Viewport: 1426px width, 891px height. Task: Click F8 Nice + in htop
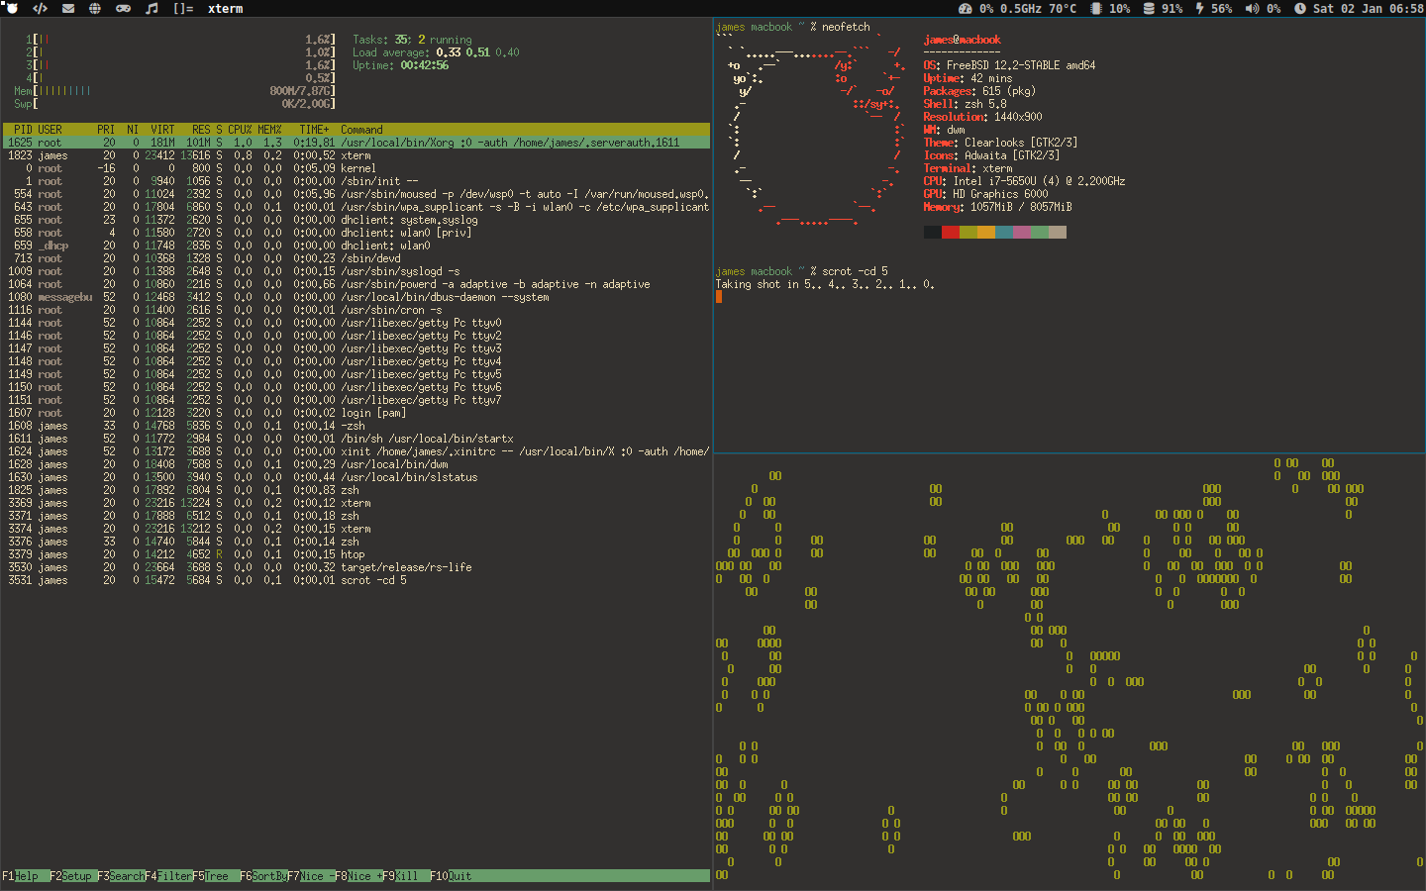click(358, 876)
